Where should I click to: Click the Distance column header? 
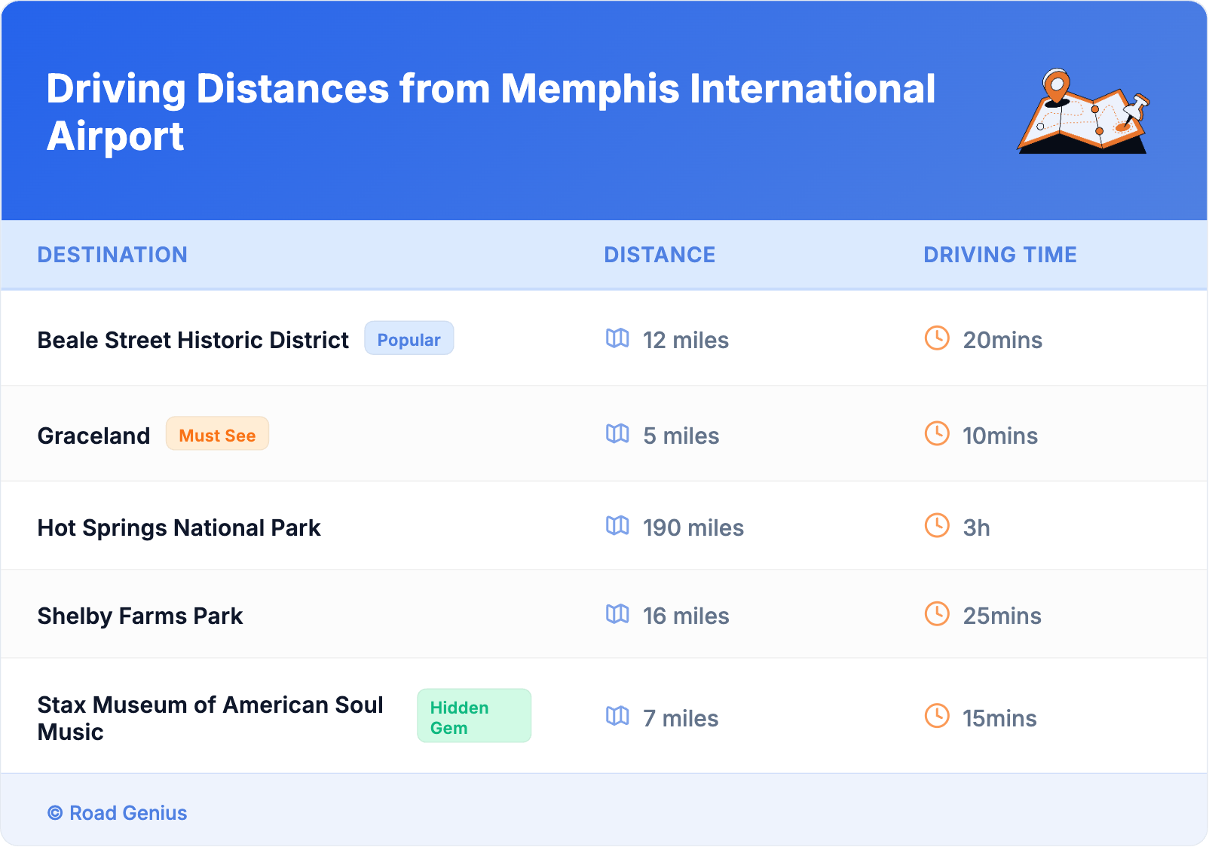pyautogui.click(x=660, y=255)
